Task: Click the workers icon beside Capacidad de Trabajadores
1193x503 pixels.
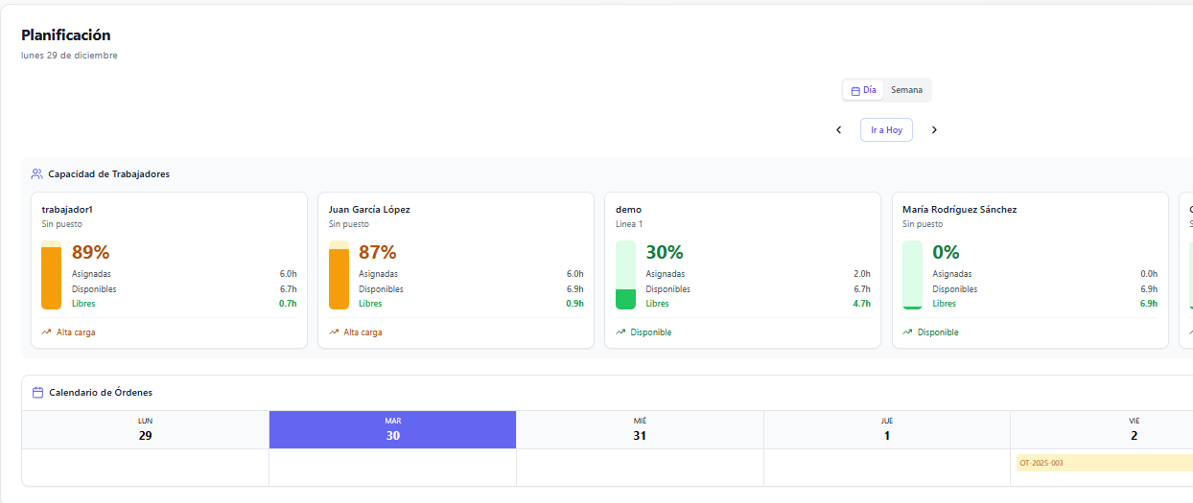Action: [x=36, y=174]
